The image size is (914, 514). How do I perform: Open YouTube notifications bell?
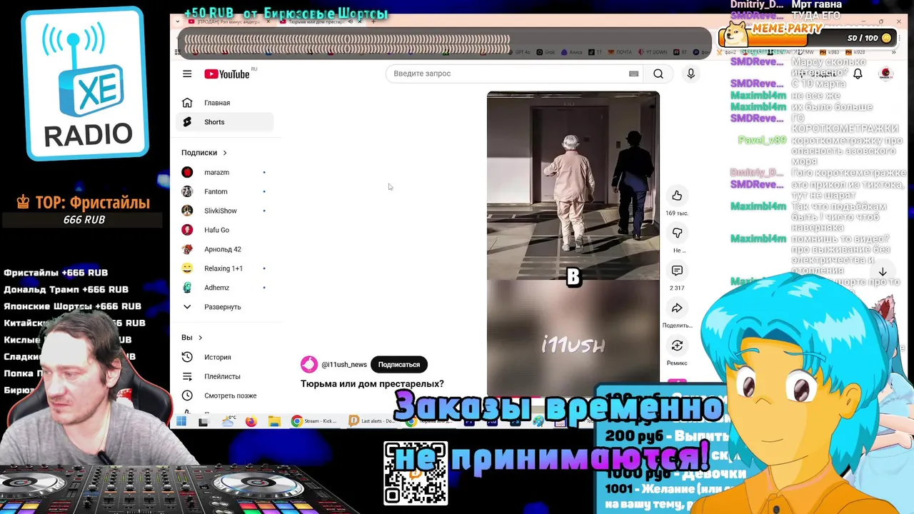(x=858, y=74)
